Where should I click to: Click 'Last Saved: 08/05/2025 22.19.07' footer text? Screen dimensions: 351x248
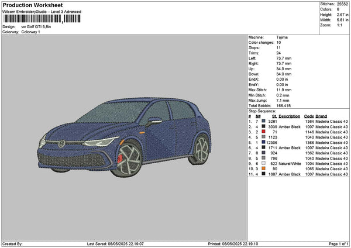tap(115, 243)
